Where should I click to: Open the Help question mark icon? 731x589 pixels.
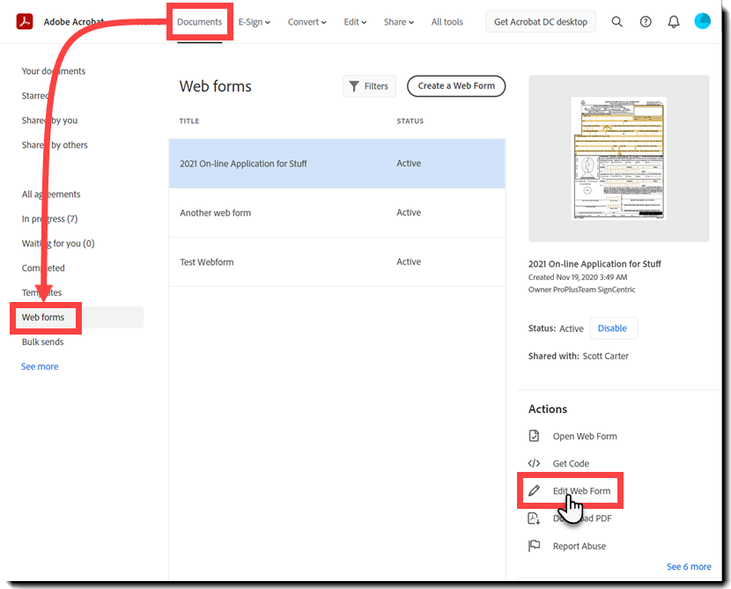pos(646,21)
